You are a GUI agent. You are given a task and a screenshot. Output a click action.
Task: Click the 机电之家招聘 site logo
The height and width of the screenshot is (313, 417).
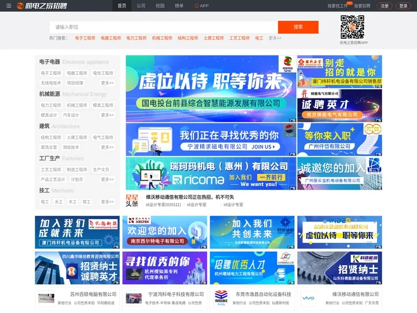pos(42,6)
